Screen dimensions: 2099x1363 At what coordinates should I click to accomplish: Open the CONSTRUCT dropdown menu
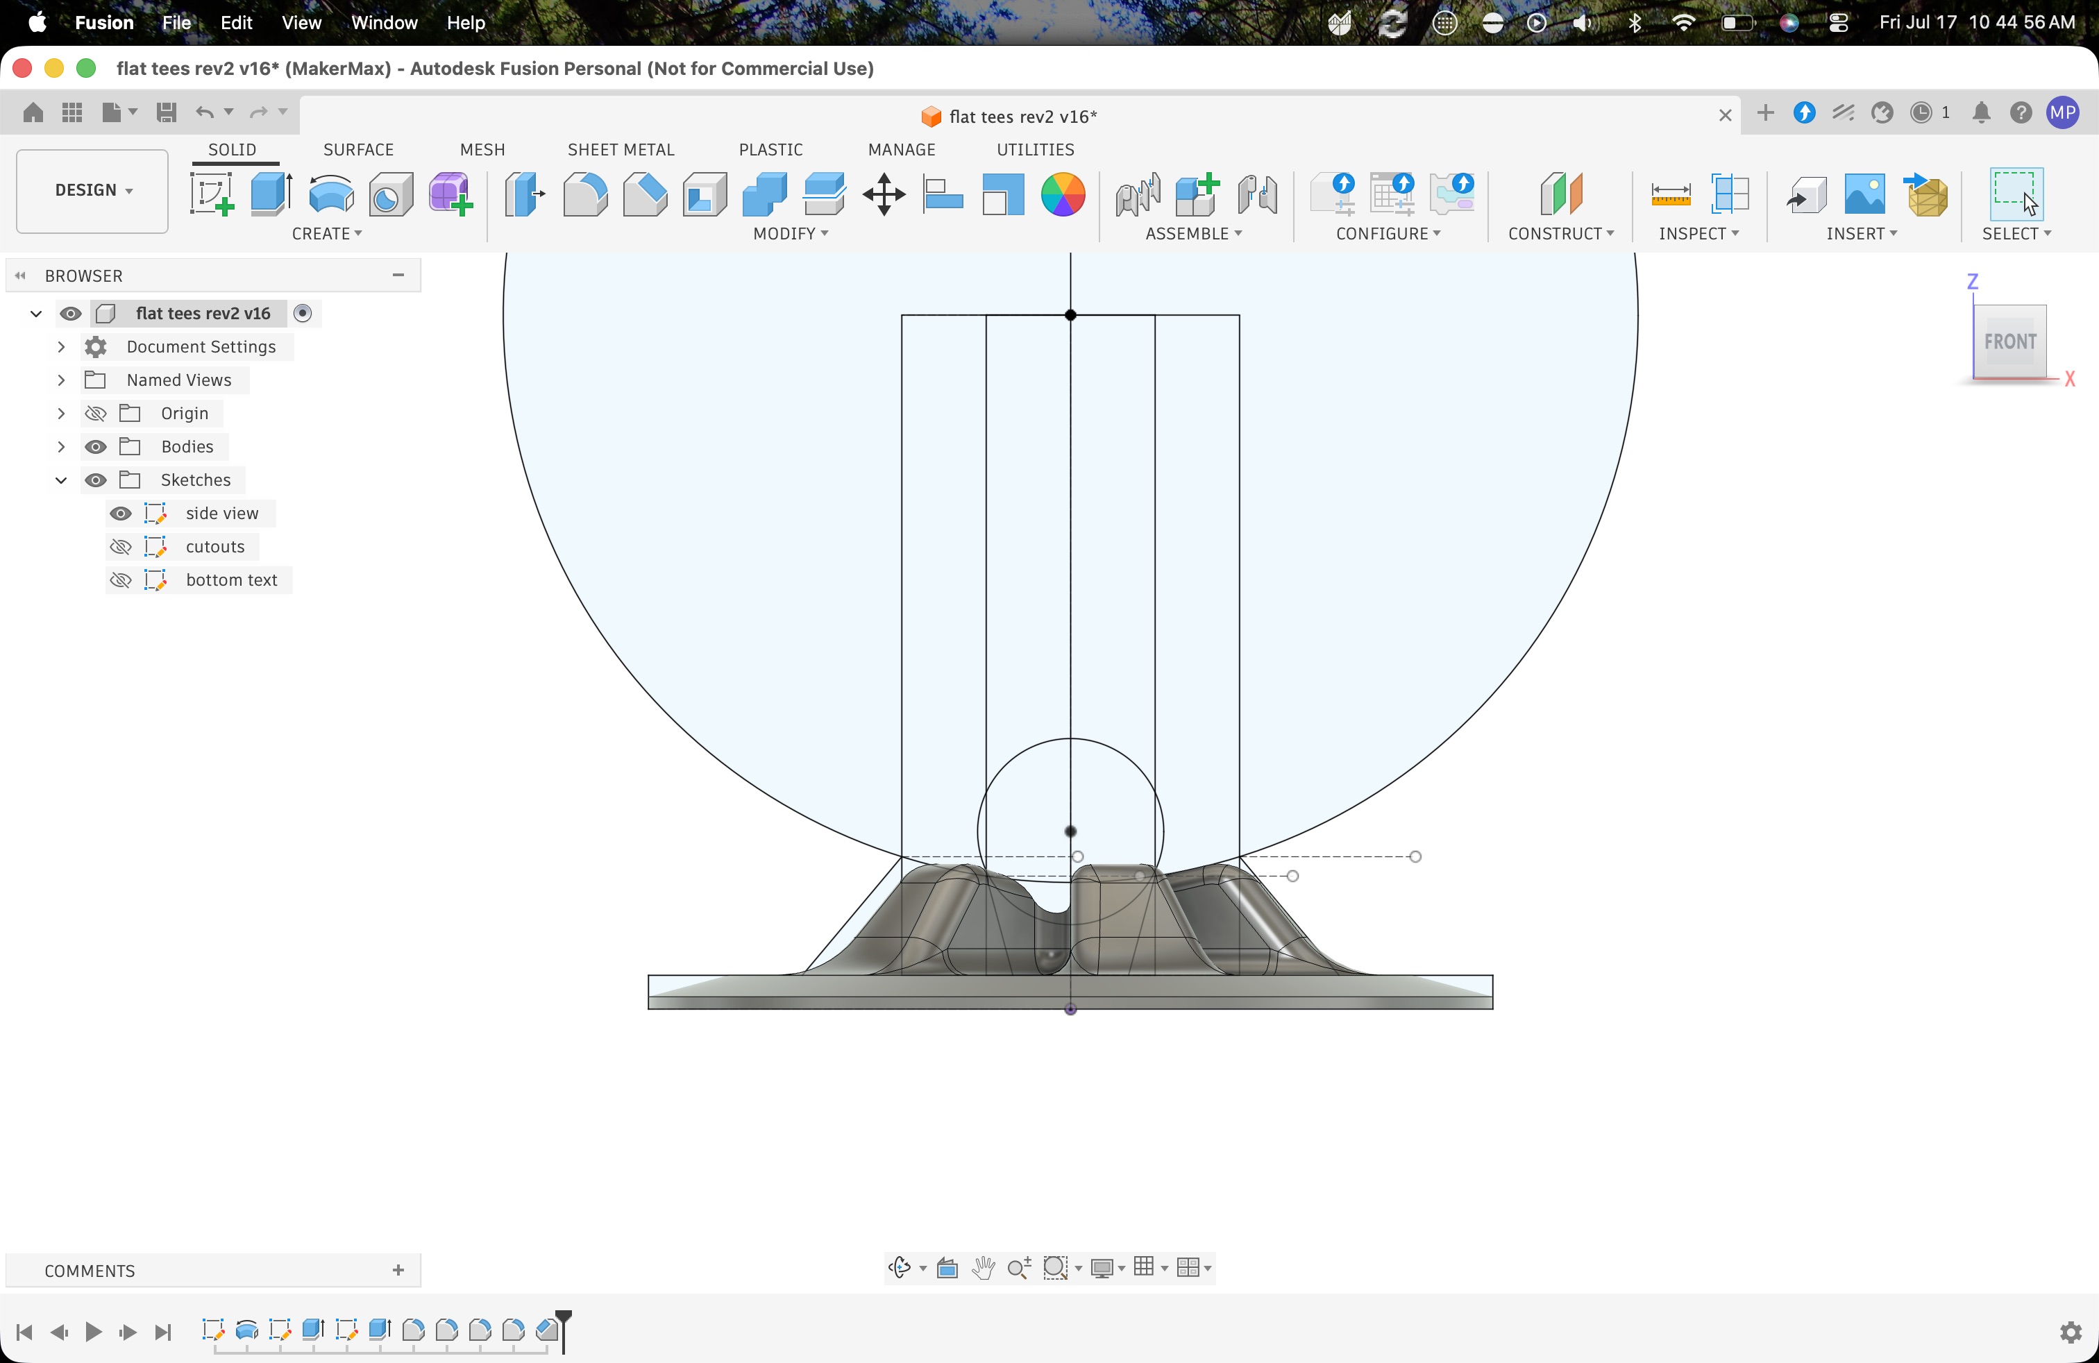point(1561,234)
